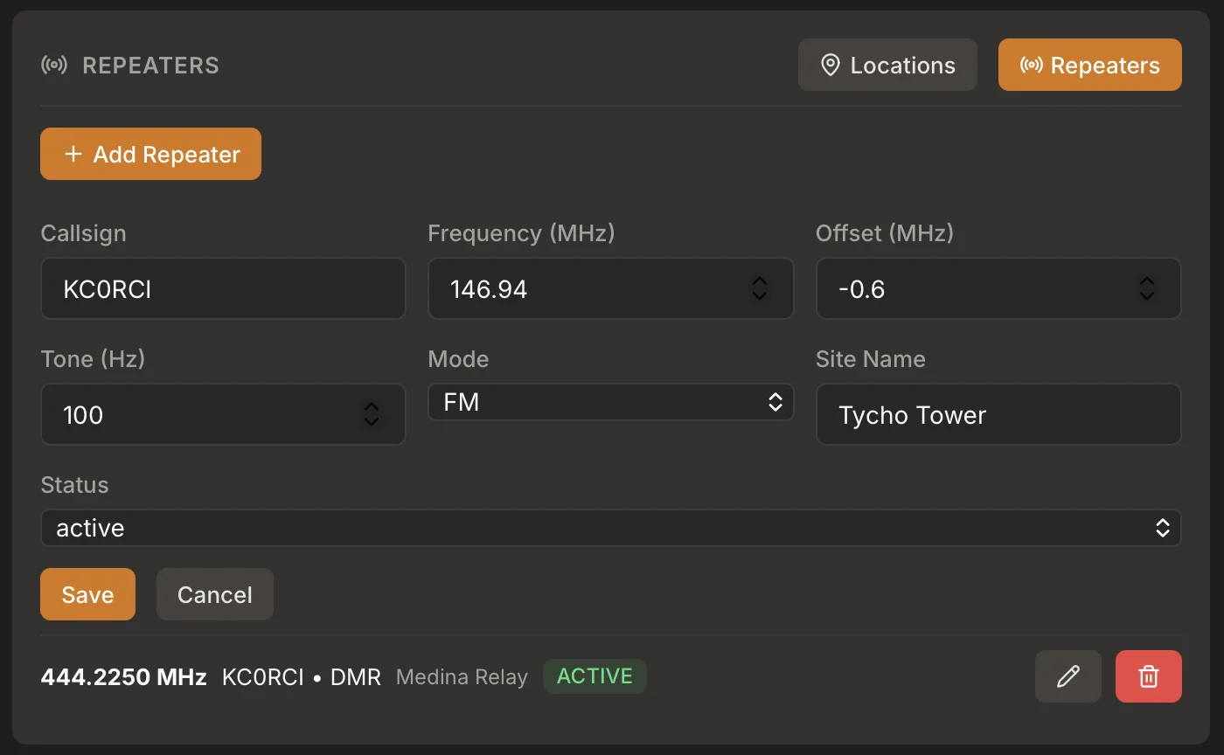Save the repeater form
The width and height of the screenshot is (1224, 755).
(x=87, y=594)
